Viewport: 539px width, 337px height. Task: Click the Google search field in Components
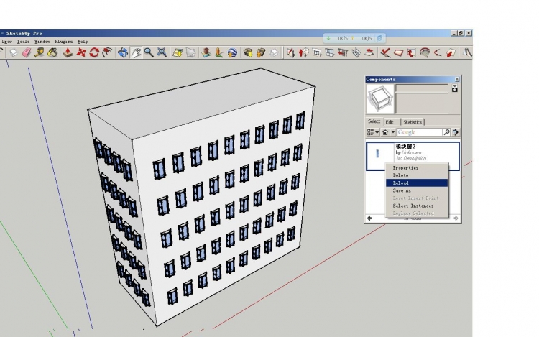[x=420, y=132]
